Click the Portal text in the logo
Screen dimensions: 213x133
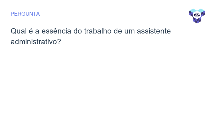[197, 13]
